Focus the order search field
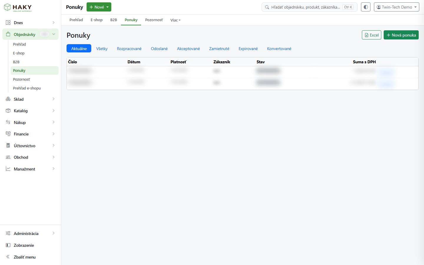The width and height of the screenshot is (424, 265). coord(309,7)
